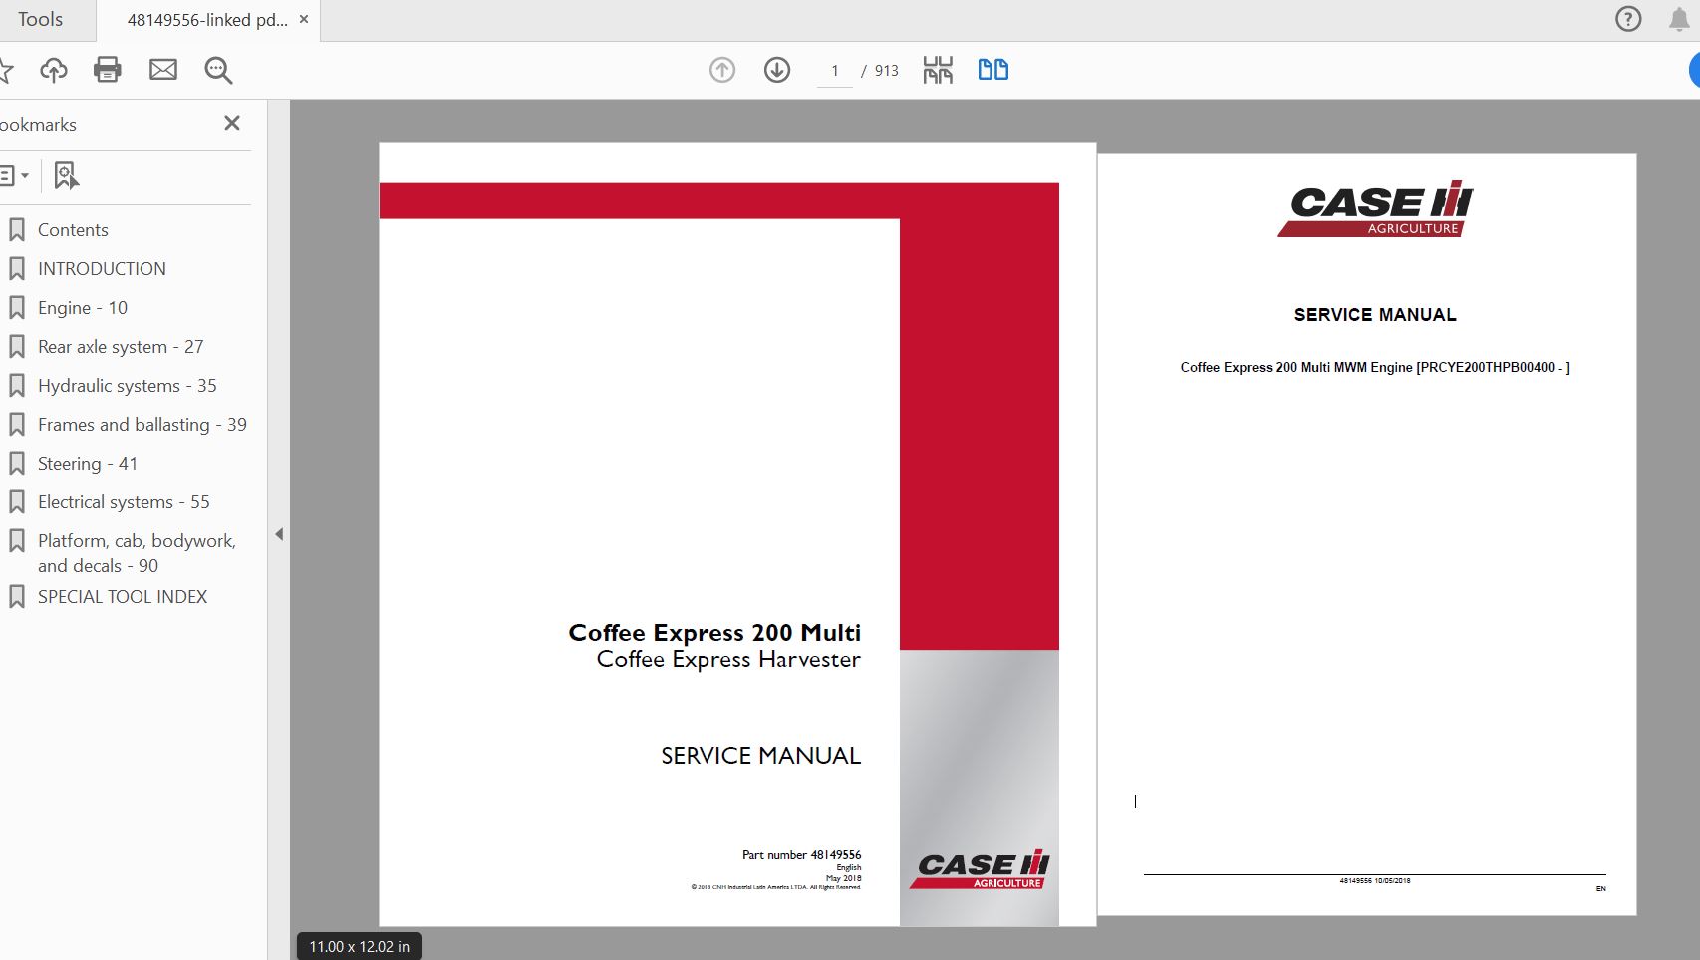Close the 48149556-linked pdf tab
1700x960 pixels.
pos(304,19)
